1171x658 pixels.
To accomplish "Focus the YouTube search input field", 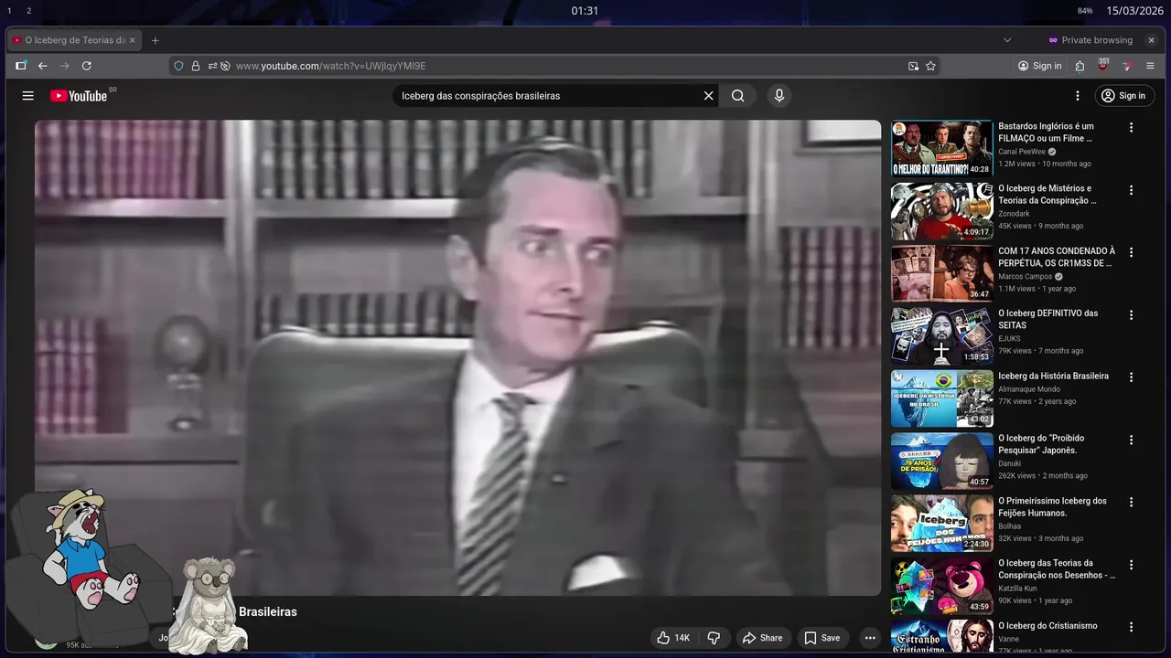I will click(549, 96).
